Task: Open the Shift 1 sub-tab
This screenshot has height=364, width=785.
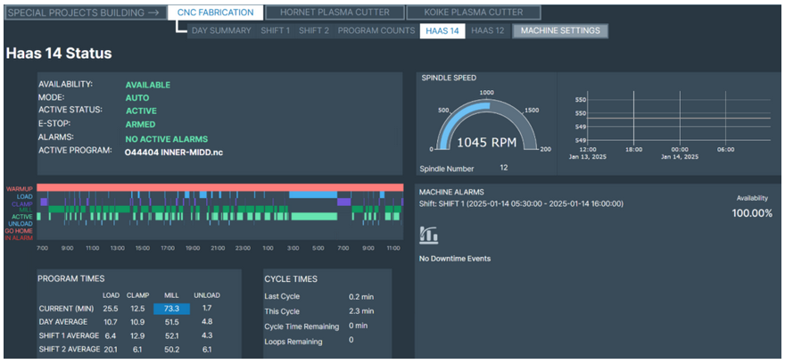Action: pyautogui.click(x=275, y=30)
